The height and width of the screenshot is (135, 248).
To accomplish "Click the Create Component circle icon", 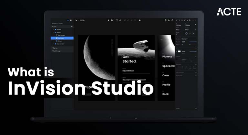I will 112,20.
